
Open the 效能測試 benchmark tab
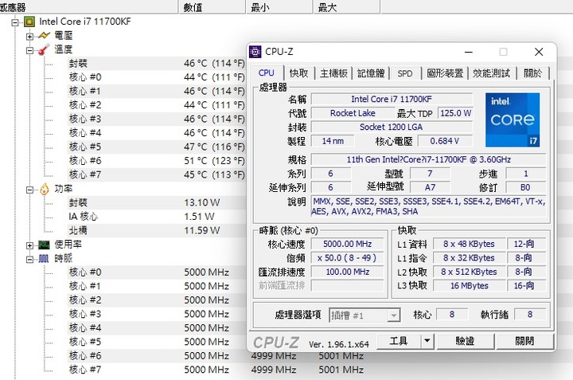[491, 73]
